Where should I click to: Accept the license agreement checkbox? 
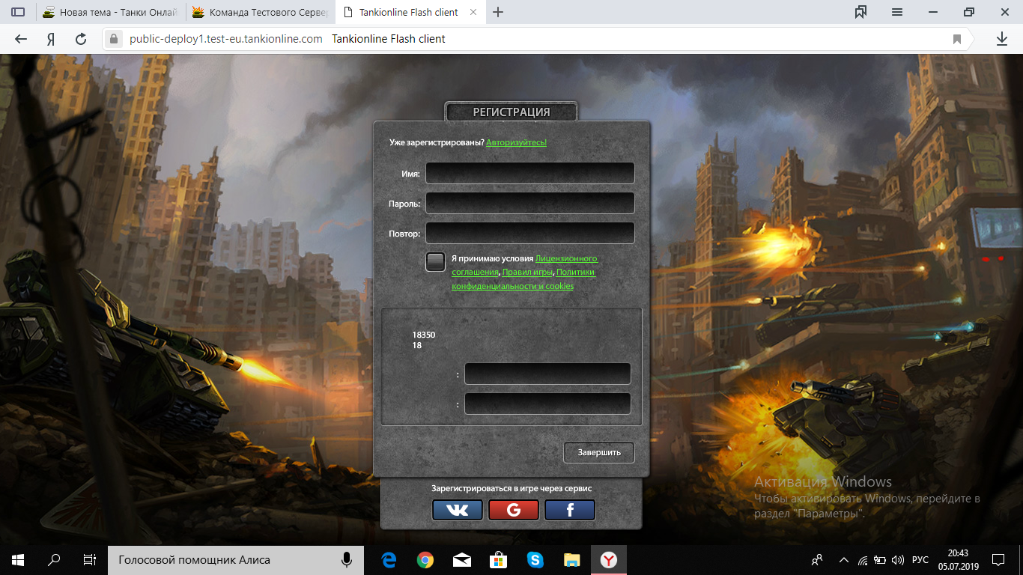click(435, 262)
